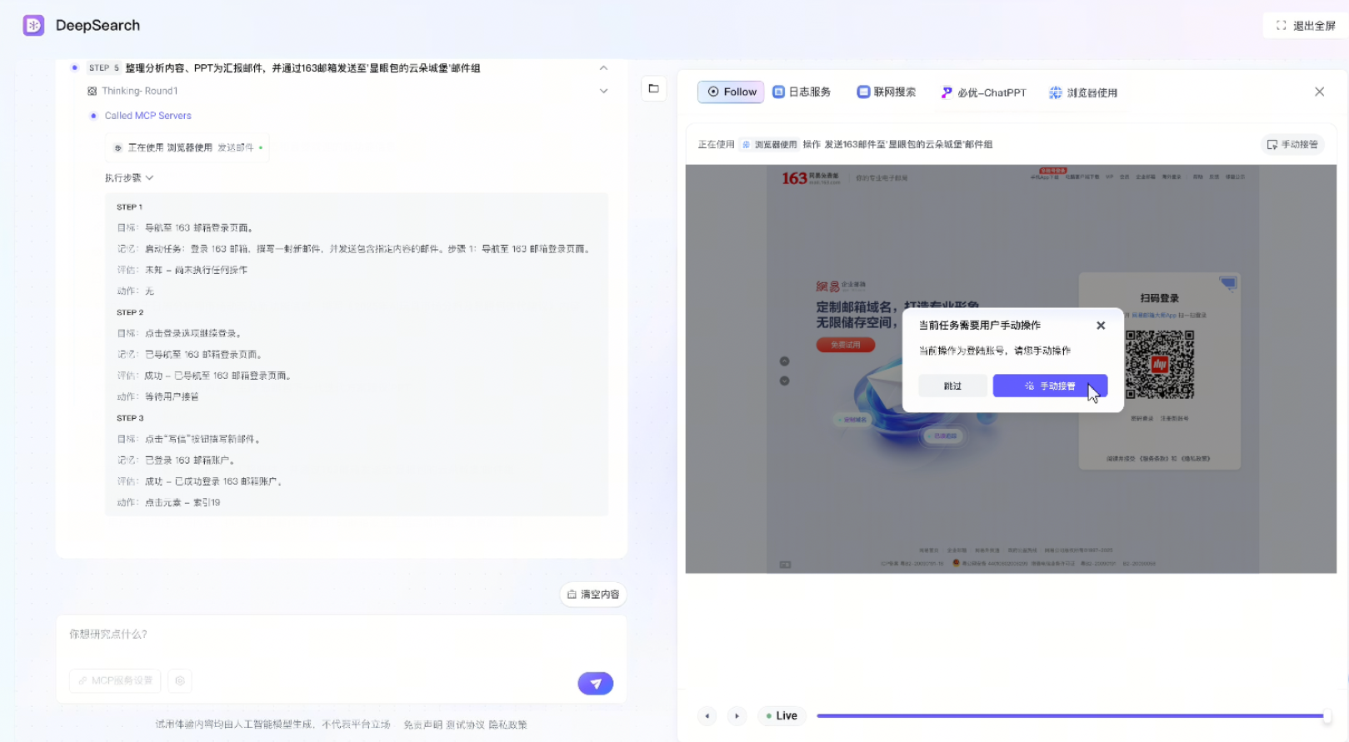Open the gear settings icon beside MCP服务设置
1349x742 pixels.
[x=179, y=680]
